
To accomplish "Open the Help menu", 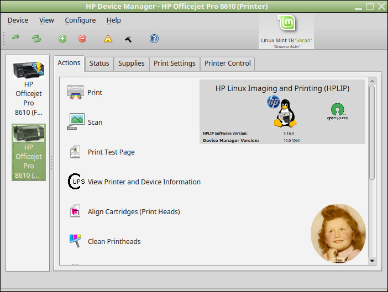I will click(x=113, y=20).
